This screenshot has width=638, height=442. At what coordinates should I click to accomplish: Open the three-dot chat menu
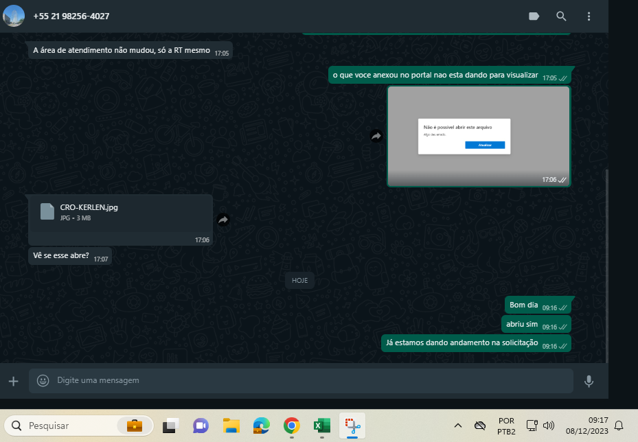[589, 16]
